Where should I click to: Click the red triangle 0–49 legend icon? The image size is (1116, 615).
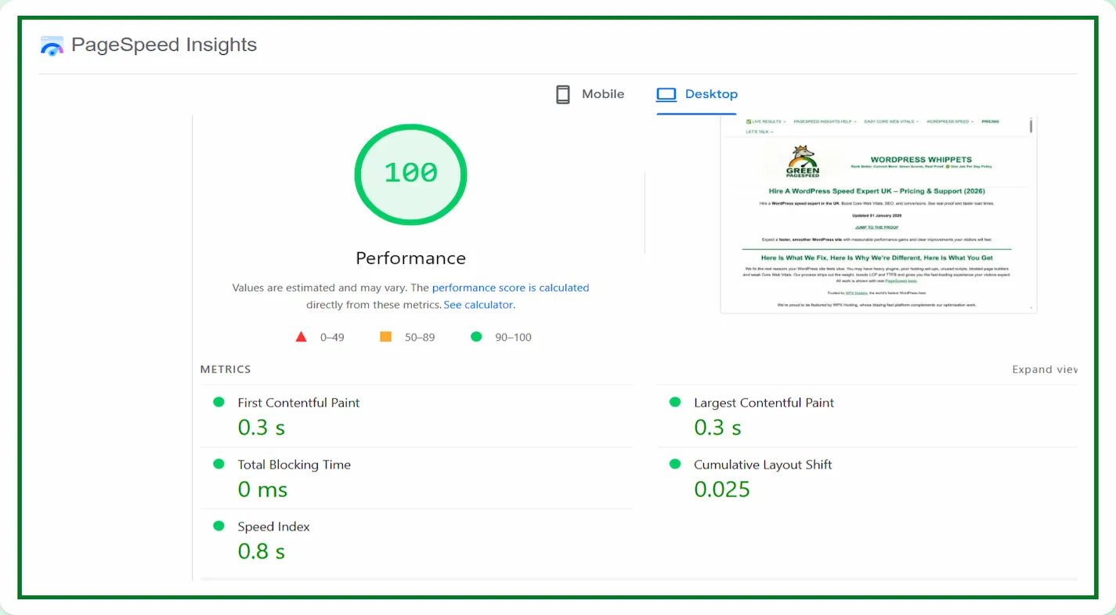(301, 337)
